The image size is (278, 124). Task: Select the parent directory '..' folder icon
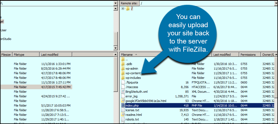coord(123,59)
